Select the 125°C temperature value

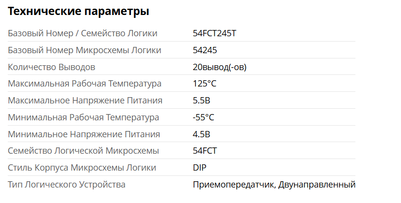coord(204,84)
